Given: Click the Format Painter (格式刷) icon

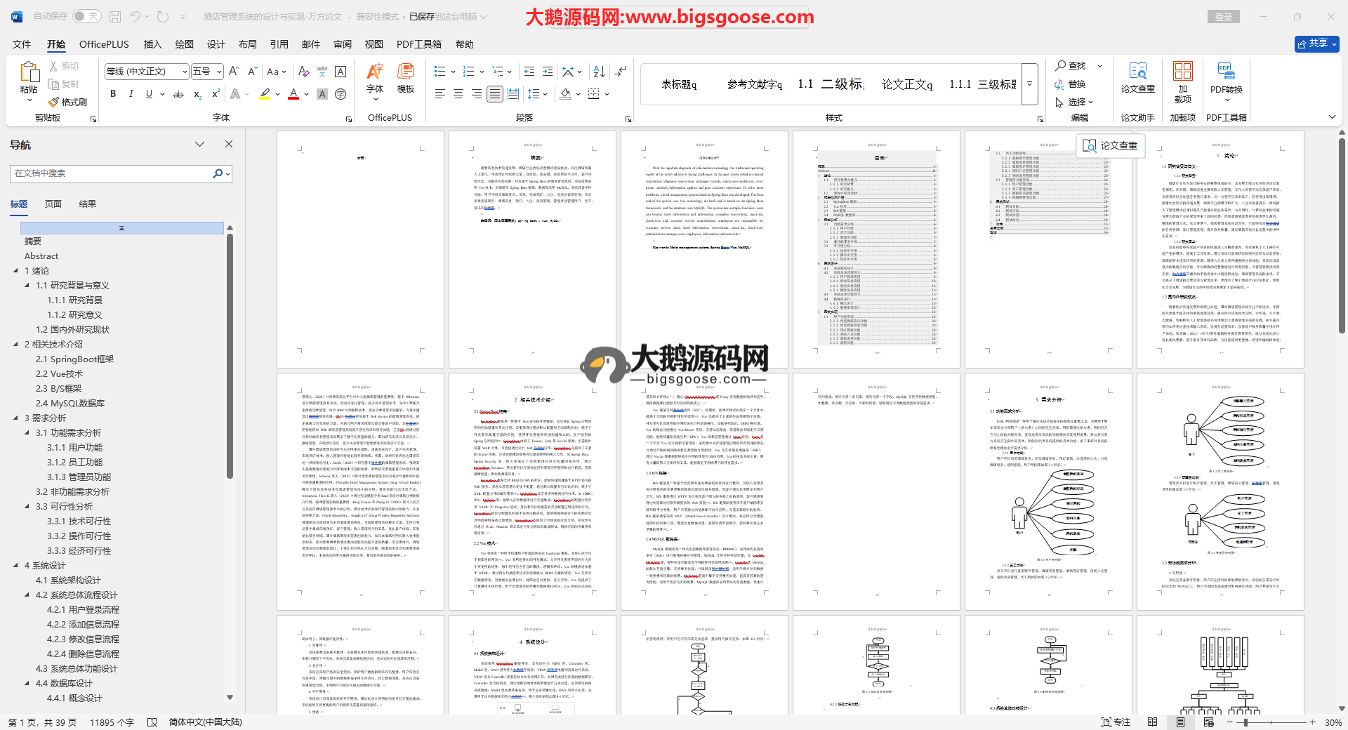Looking at the screenshot, I should click(68, 102).
